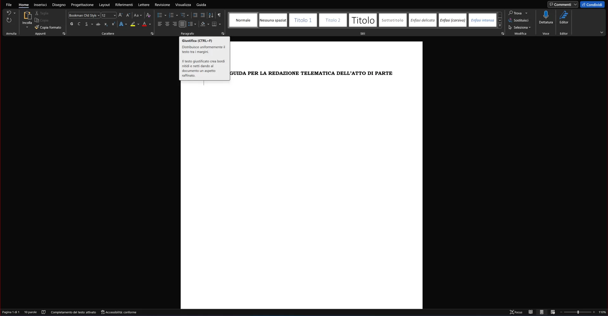Screen dimensions: 608x316
Task: Open Paragrafo dialog launcher
Action: pyautogui.click(x=223, y=33)
